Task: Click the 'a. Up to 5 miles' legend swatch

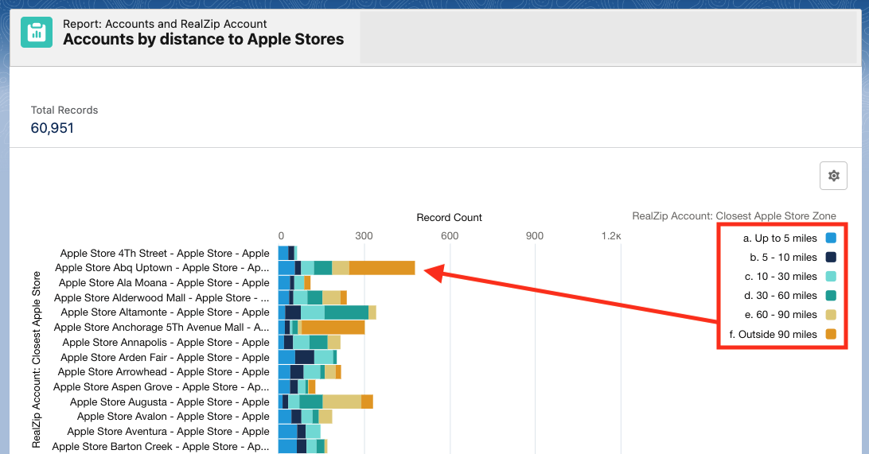Action: (831, 238)
